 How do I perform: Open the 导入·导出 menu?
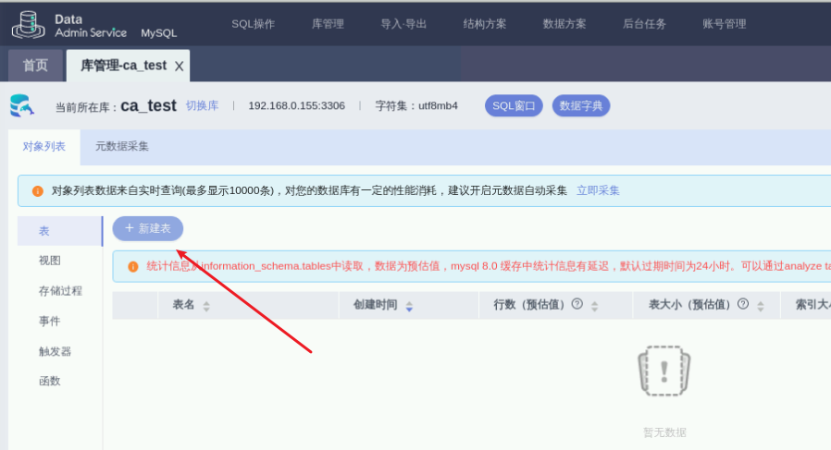pos(403,24)
